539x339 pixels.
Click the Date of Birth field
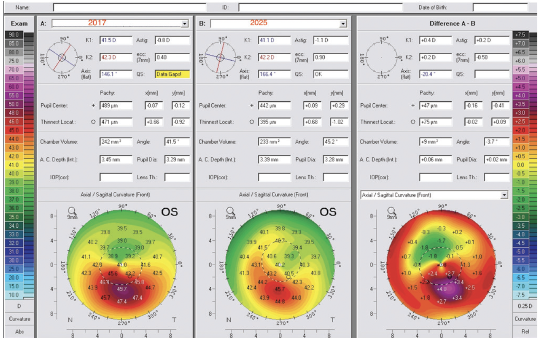500,8
